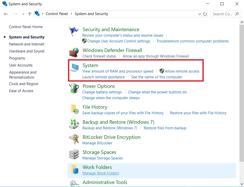Open User Accounts category

[21, 65]
